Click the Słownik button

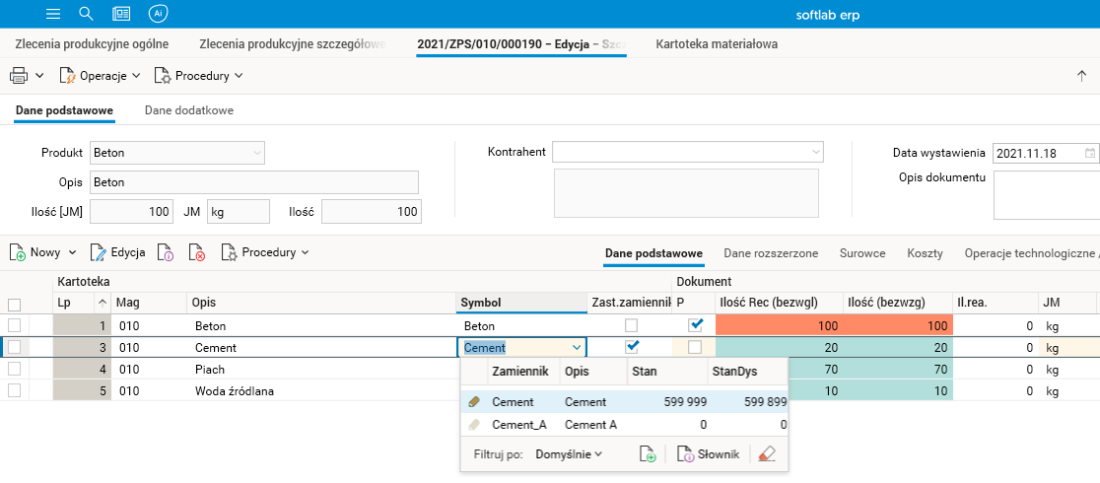pos(708,454)
